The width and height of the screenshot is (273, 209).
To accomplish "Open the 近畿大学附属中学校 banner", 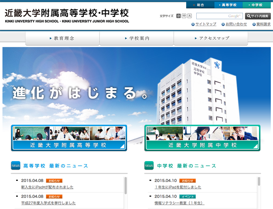I will (202, 138).
